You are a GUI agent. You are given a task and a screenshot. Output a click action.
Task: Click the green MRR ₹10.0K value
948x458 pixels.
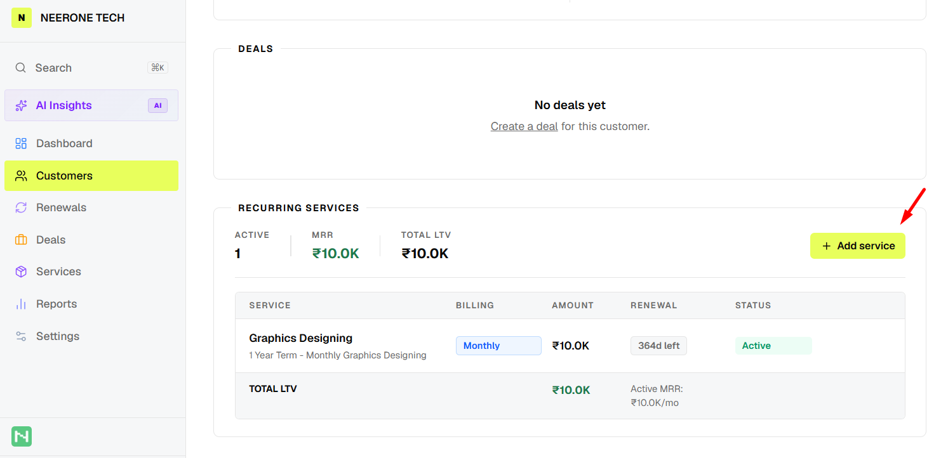click(x=336, y=254)
